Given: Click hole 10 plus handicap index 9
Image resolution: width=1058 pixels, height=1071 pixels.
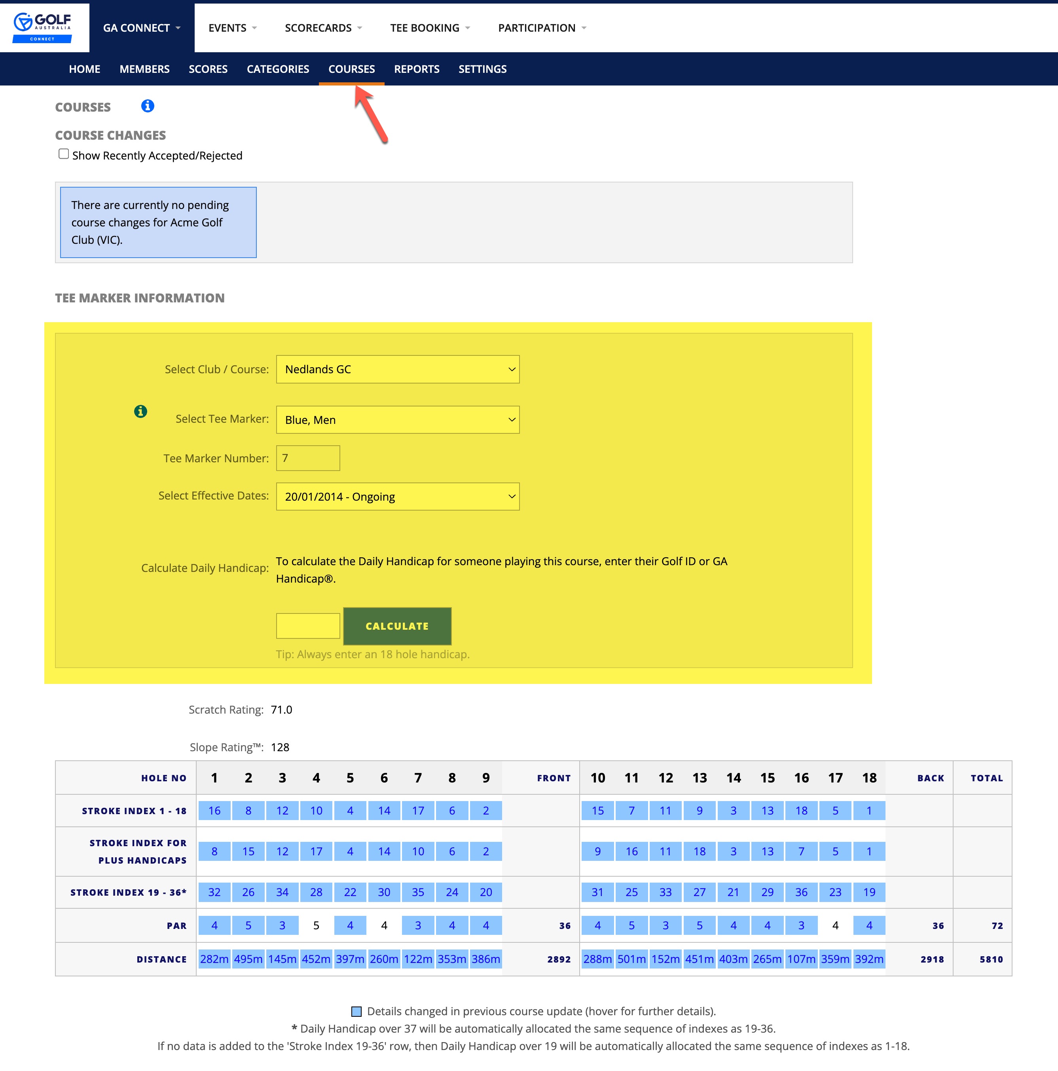Looking at the screenshot, I should [x=597, y=851].
